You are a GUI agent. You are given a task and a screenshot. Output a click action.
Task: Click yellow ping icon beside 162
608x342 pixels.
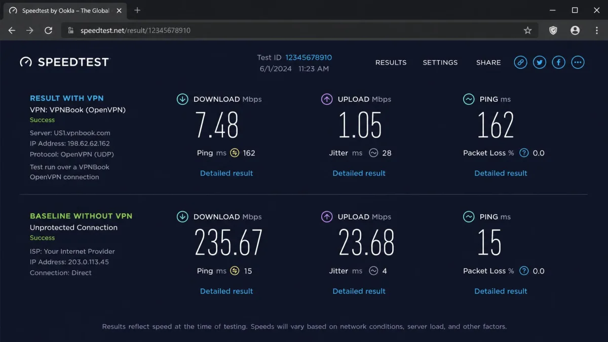[x=235, y=153]
